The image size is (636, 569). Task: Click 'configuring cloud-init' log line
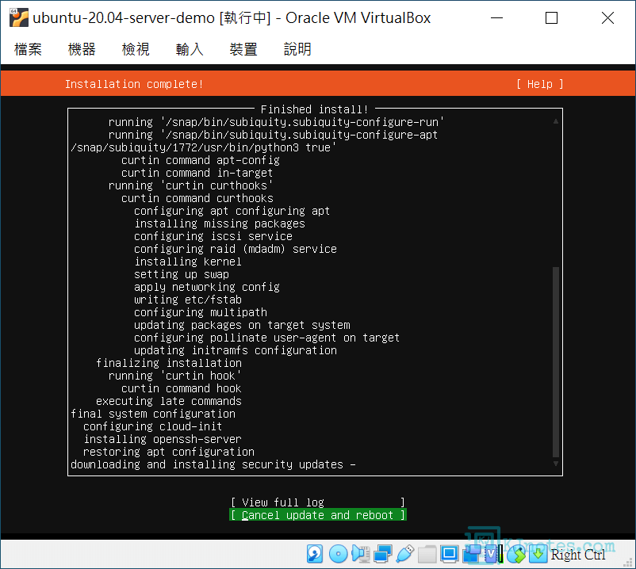[x=152, y=426]
